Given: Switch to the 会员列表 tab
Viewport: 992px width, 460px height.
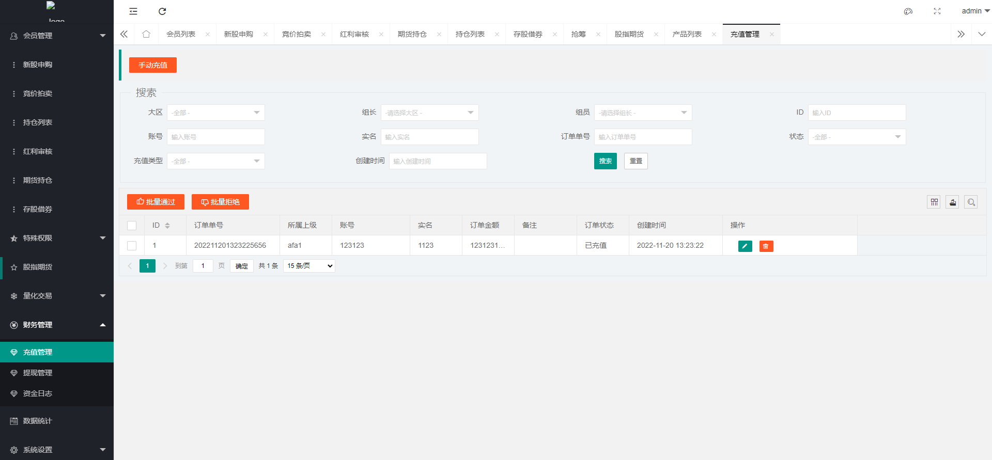Looking at the screenshot, I should (x=181, y=34).
